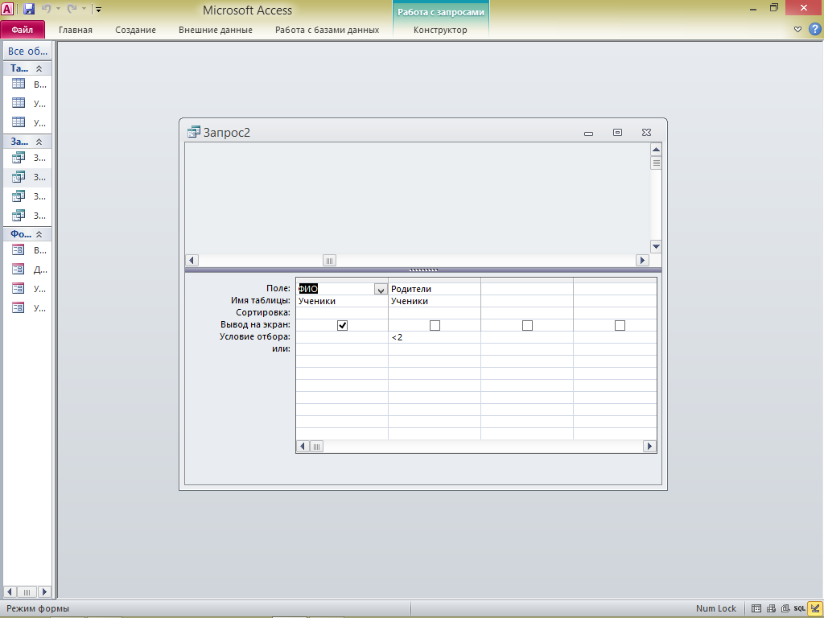Click the Запрос2 query window icon
The width and height of the screenshot is (824, 618).
click(x=193, y=132)
